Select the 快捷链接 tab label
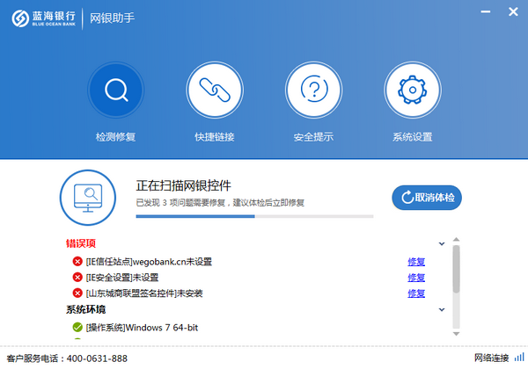 point(215,137)
